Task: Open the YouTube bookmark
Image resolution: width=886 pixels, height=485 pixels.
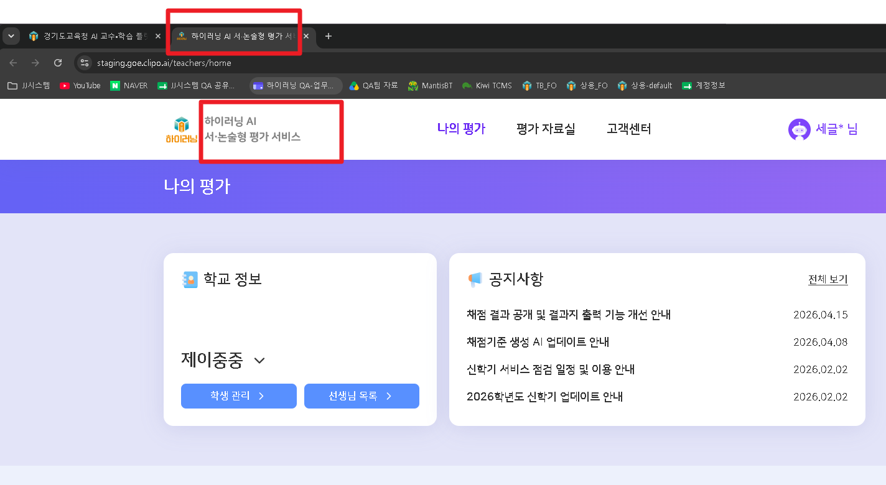Action: (x=80, y=86)
